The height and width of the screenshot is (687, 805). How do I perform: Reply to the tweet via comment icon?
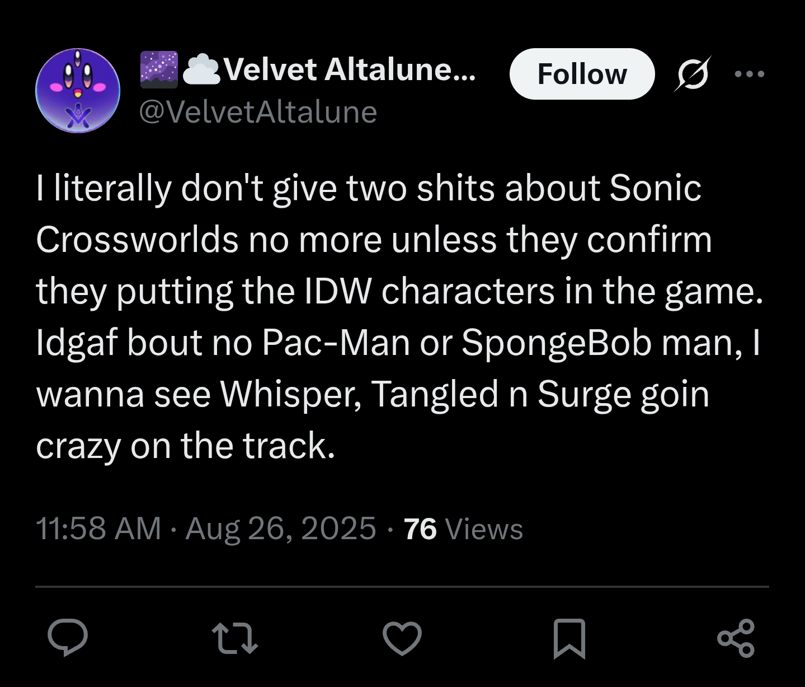tap(68, 638)
